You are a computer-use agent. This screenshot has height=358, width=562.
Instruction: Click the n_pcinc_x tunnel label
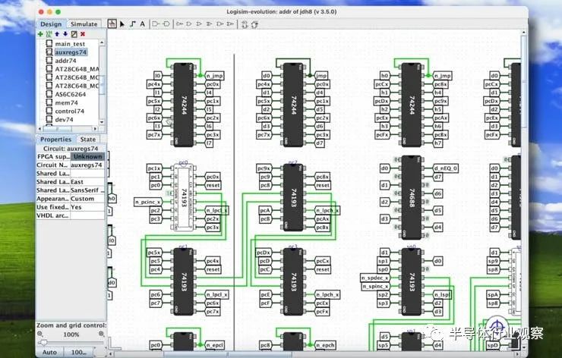(147, 202)
